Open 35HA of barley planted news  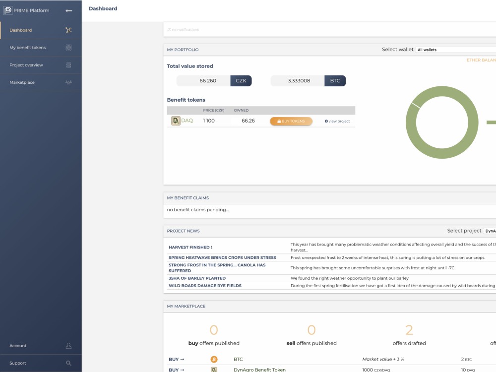[x=197, y=278]
